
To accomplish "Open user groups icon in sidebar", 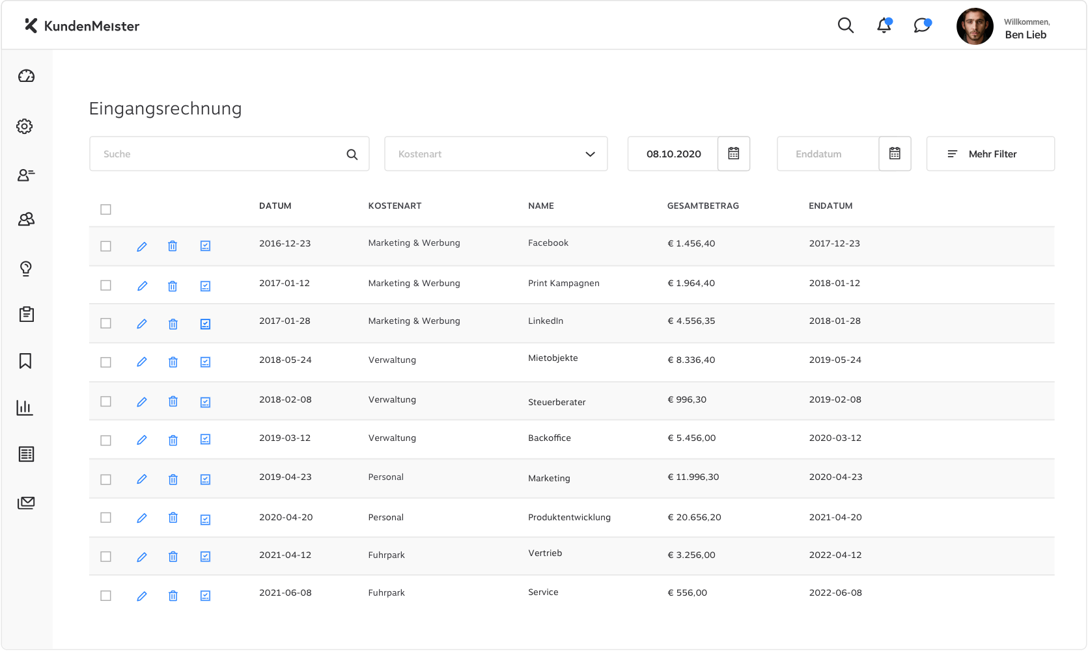I will tap(26, 219).
